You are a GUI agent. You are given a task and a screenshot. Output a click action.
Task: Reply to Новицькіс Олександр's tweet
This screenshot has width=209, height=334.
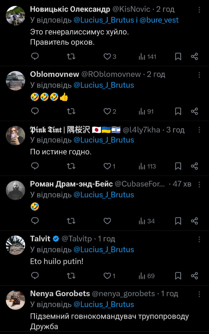pyautogui.click(x=35, y=57)
